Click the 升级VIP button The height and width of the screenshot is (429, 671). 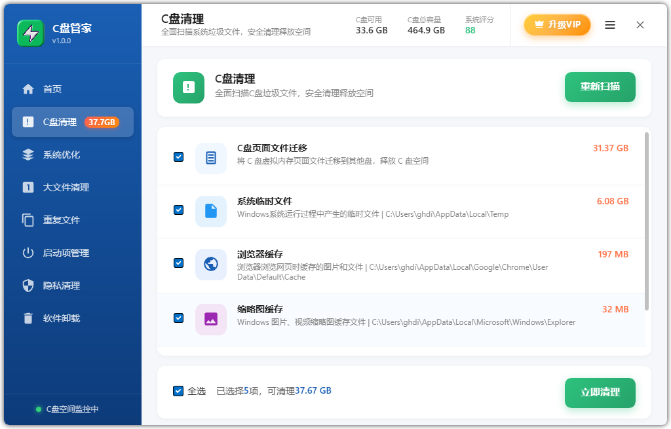[x=557, y=25]
